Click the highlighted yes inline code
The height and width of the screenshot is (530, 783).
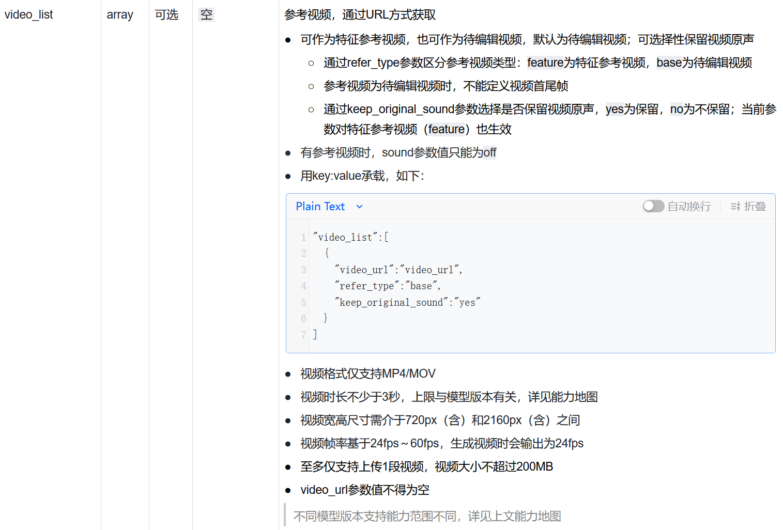pyautogui.click(x=615, y=109)
